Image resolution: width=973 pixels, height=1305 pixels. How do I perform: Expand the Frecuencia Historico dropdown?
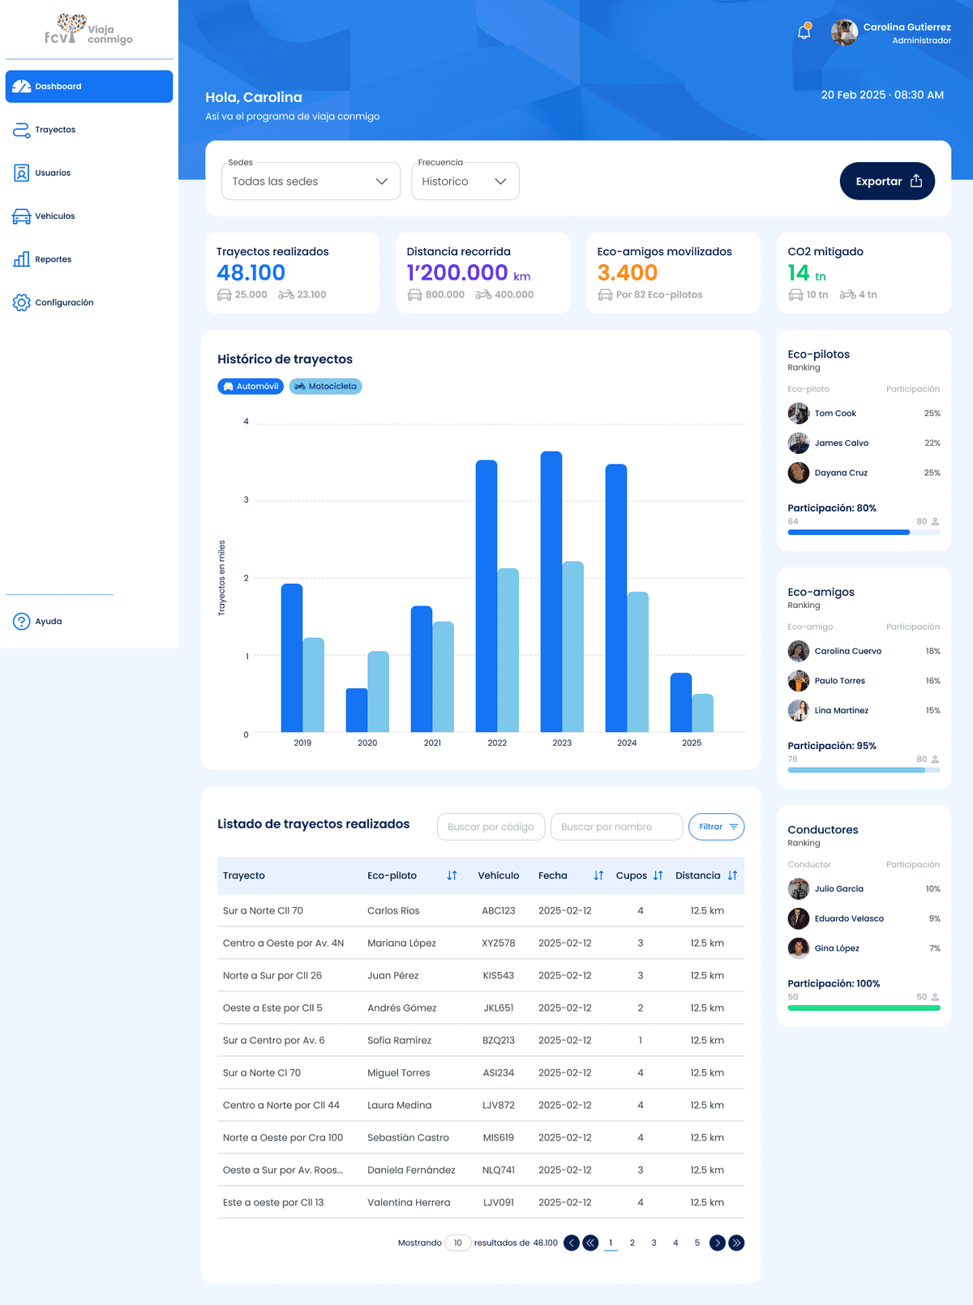(x=465, y=182)
